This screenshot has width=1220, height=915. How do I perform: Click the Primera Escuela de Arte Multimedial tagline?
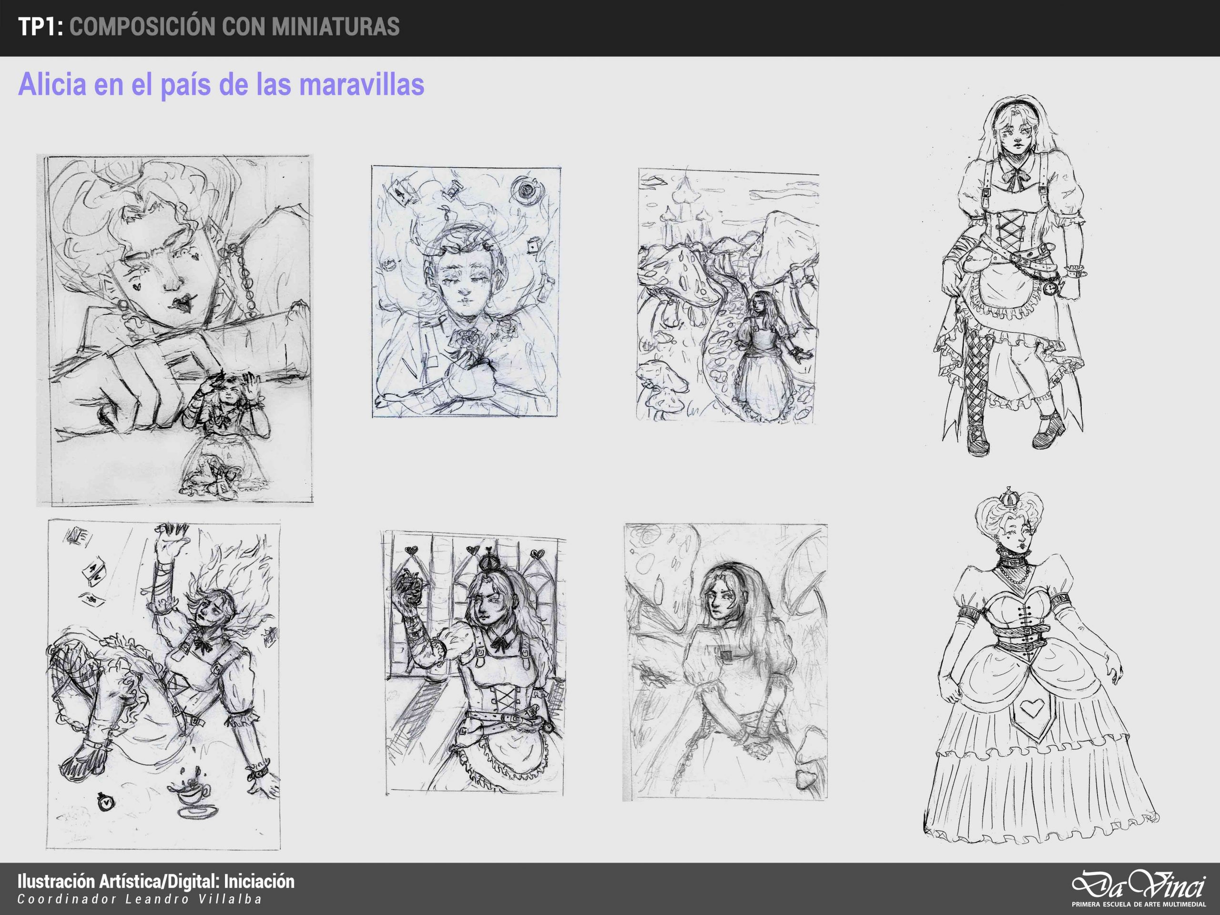coord(1137,905)
